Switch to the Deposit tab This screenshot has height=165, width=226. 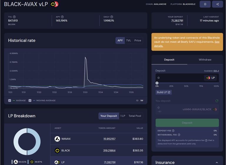tap(169, 59)
